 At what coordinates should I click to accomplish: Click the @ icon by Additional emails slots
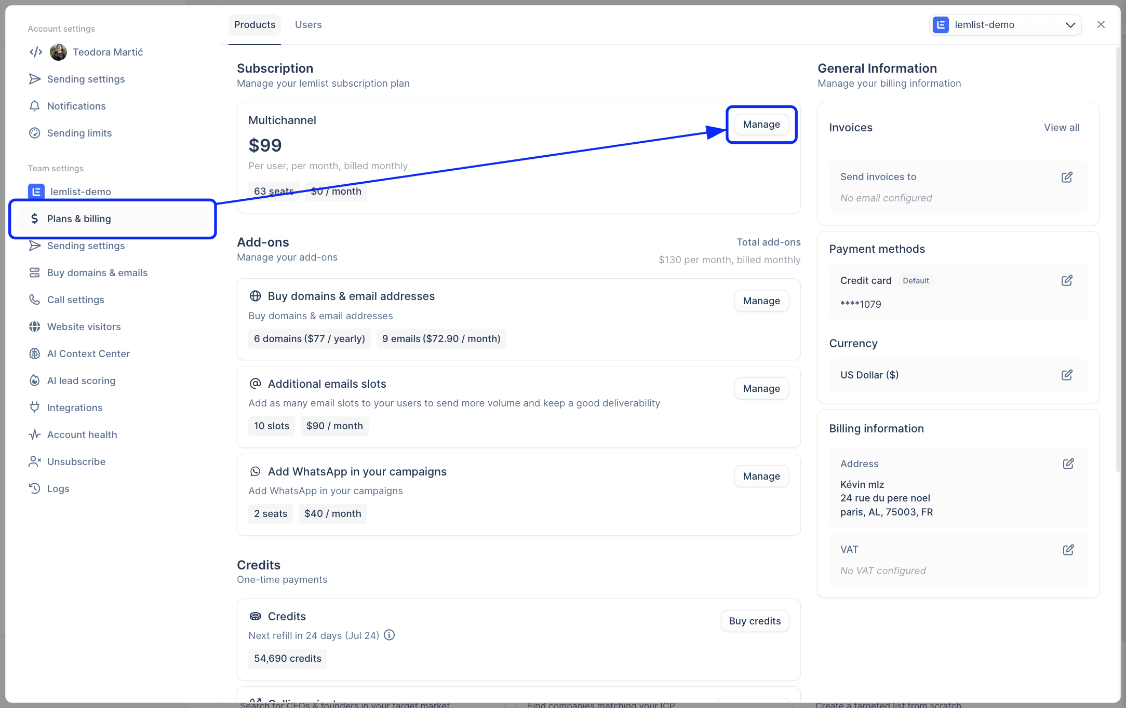(x=255, y=384)
